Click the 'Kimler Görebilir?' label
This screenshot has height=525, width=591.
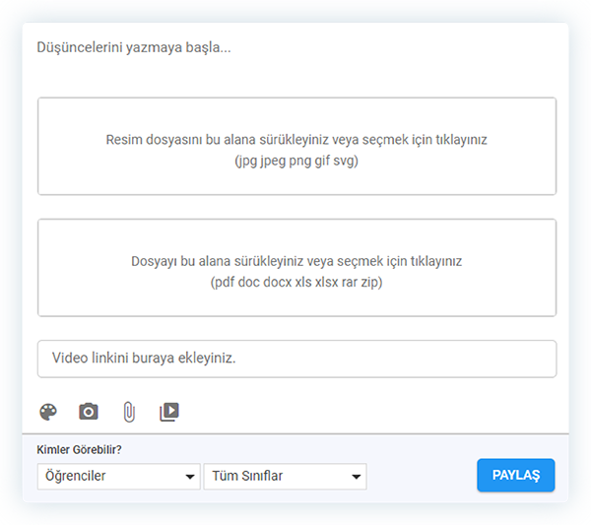tap(86, 450)
